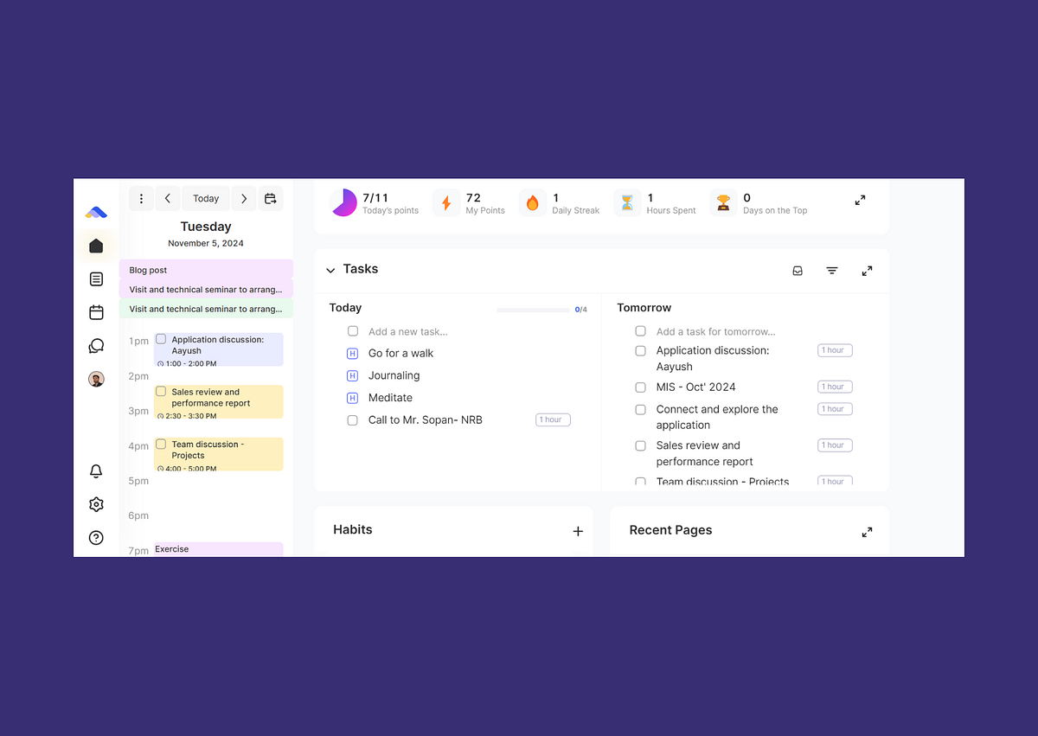Open the tasks filter icon
This screenshot has height=736, width=1038.
tap(832, 271)
